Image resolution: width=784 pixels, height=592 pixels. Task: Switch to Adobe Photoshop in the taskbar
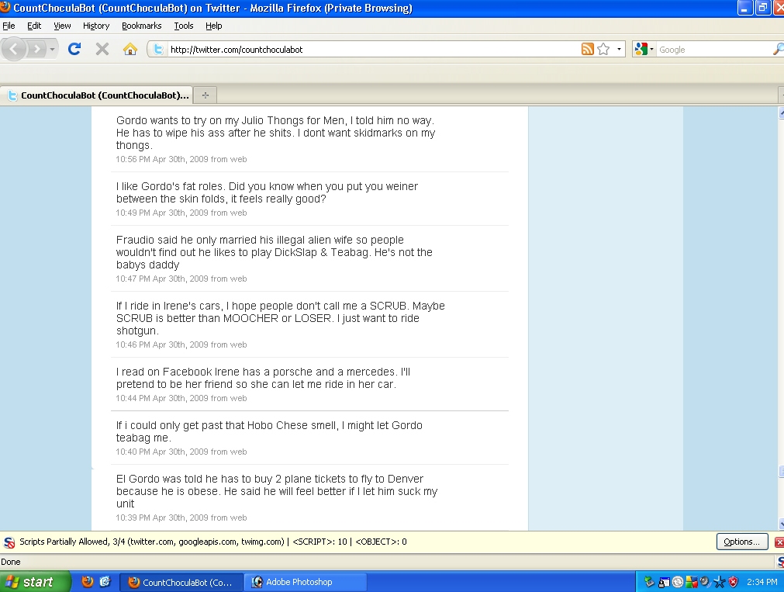click(306, 582)
